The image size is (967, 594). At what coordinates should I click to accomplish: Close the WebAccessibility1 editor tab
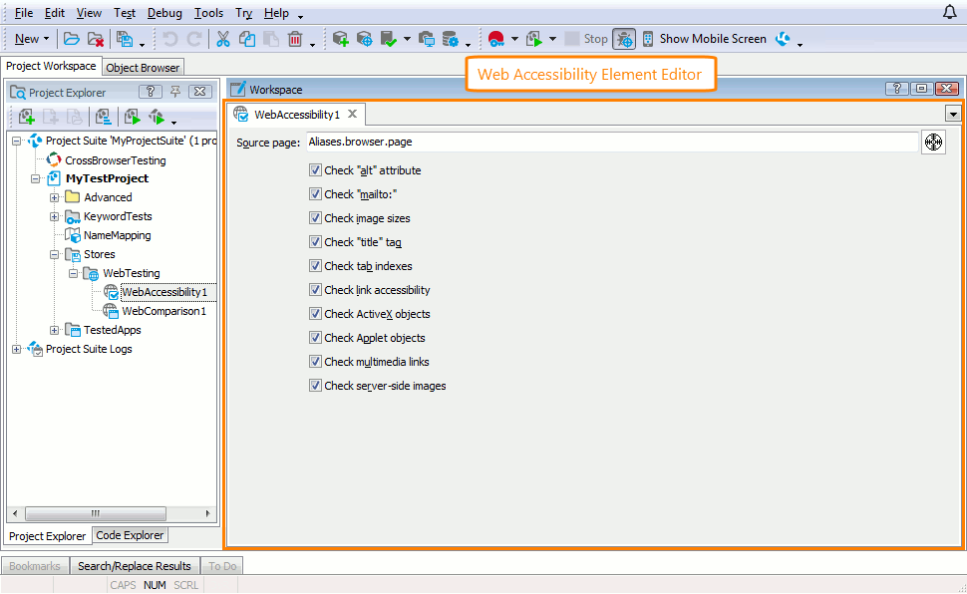pos(352,114)
